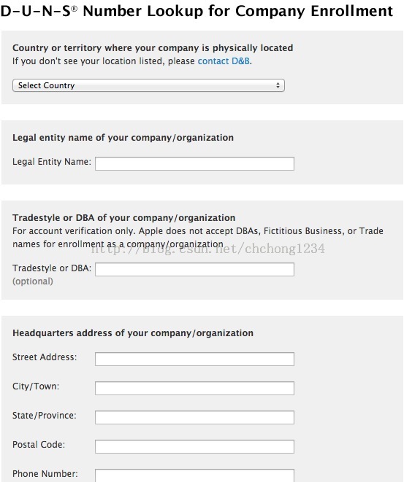Click the 'City/Town:' label text
The height and width of the screenshot is (482, 404).
point(36,386)
